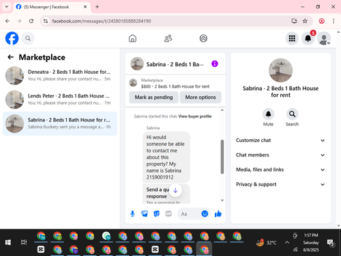Open the Menu grid icon

292,38
